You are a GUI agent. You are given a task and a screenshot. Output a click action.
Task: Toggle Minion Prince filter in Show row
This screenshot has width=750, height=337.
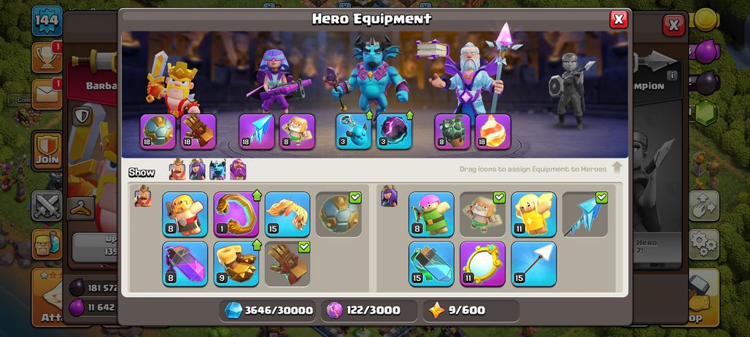point(217,170)
